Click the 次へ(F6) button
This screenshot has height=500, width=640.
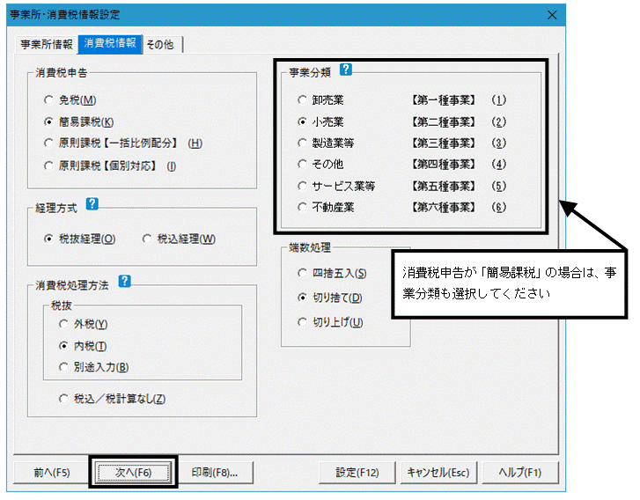coord(133,473)
